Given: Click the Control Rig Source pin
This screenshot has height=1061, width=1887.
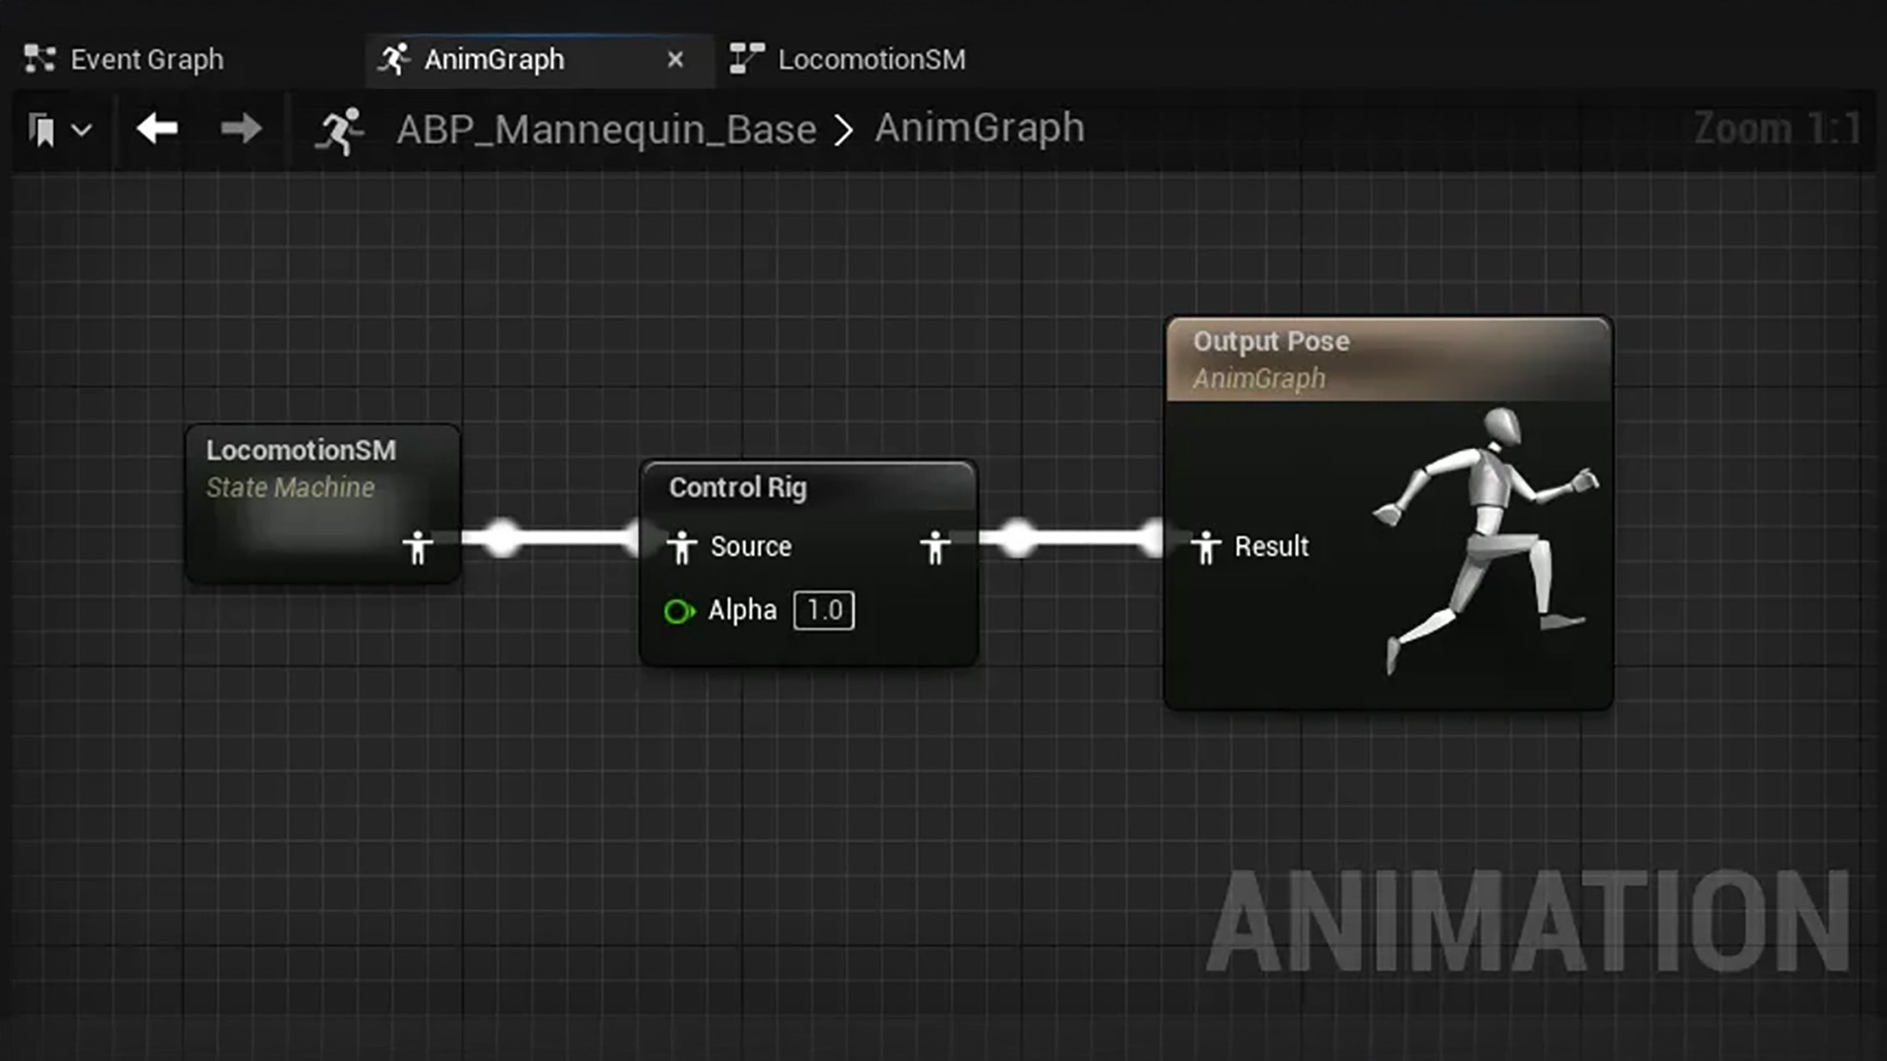Looking at the screenshot, I should point(681,547).
